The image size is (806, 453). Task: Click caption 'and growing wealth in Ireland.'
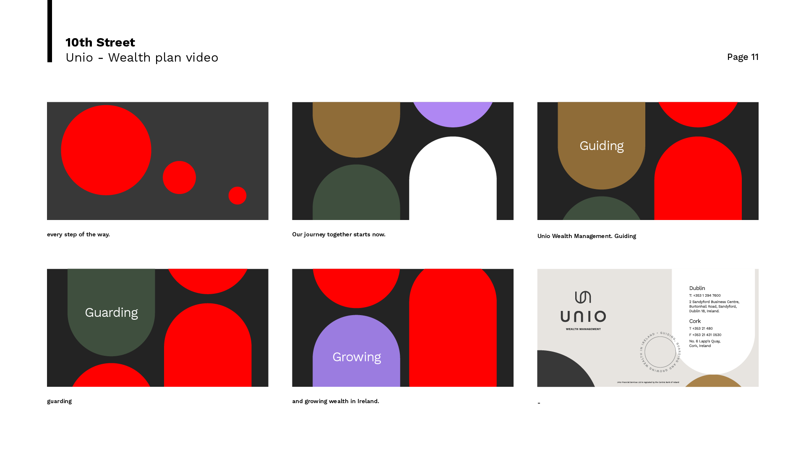(335, 401)
